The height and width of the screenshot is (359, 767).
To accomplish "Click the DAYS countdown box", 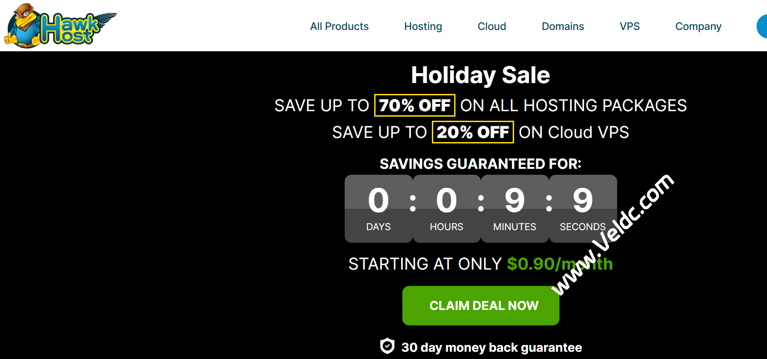I will 378,209.
